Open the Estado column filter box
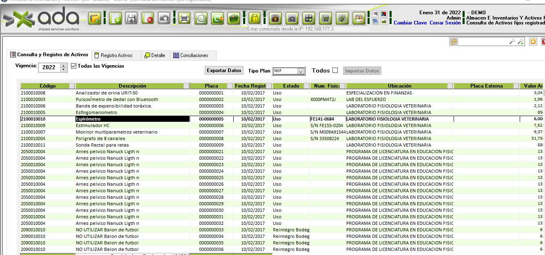The height and width of the screenshot is (255, 545). pos(306,86)
